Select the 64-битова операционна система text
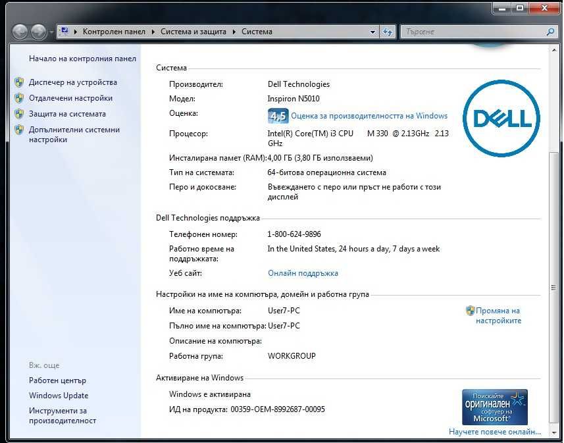 326,172
